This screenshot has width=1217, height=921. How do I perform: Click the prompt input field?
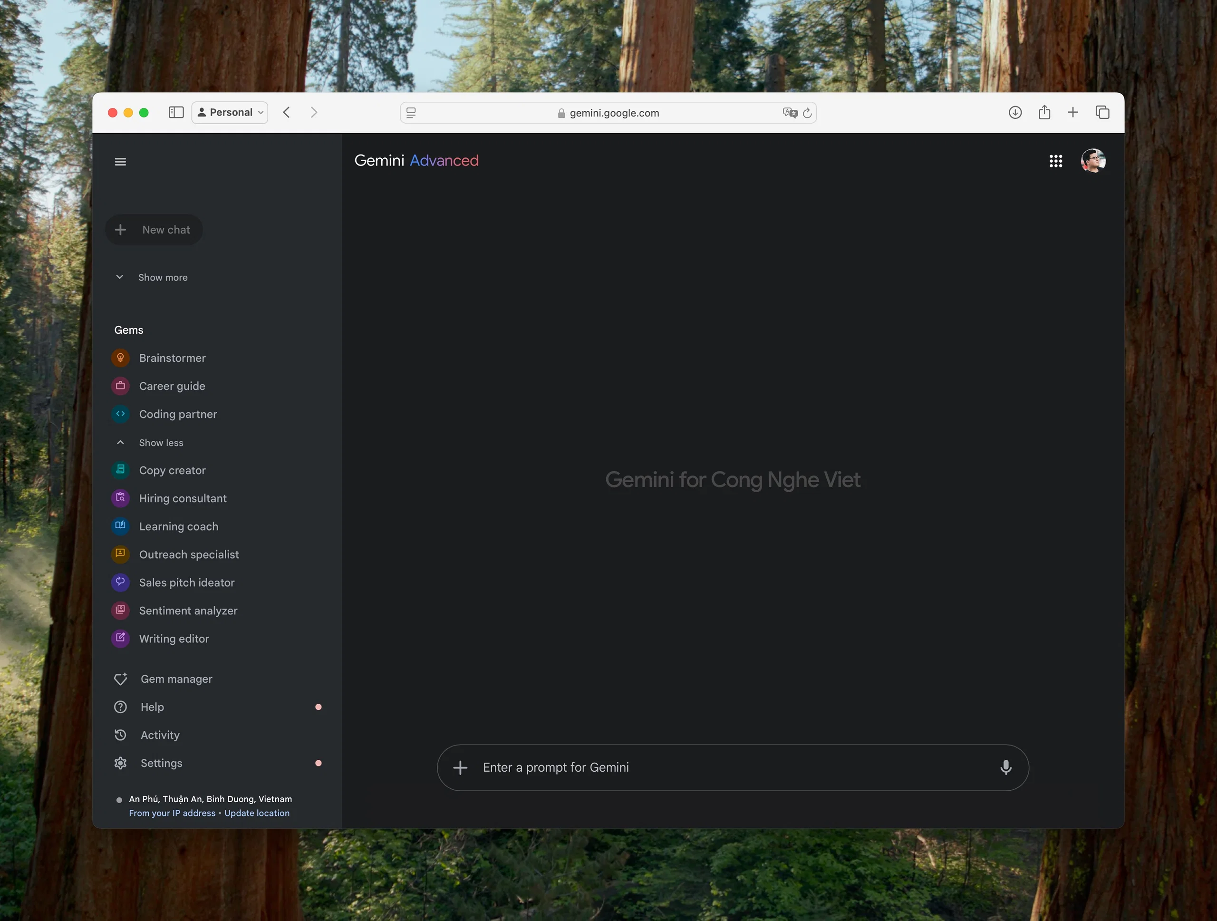click(x=731, y=767)
